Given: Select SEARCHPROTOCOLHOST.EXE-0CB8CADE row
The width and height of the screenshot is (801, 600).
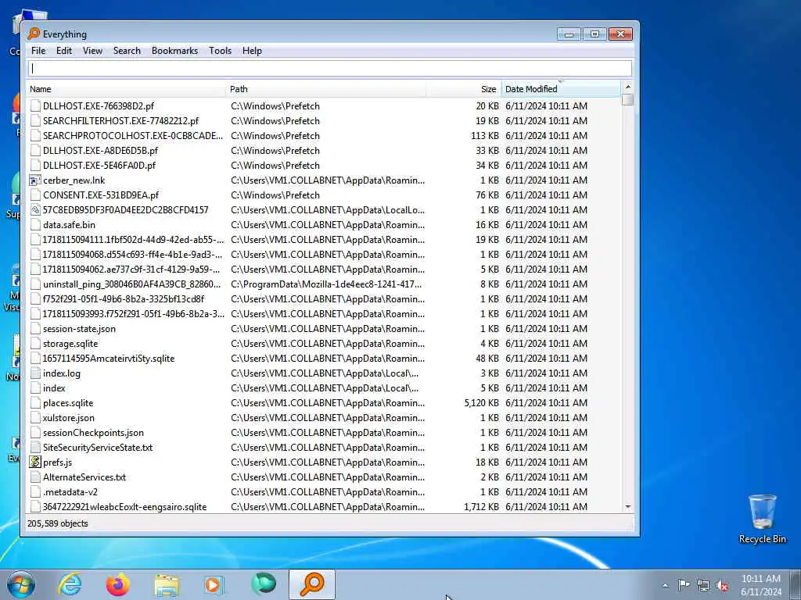Looking at the screenshot, I should (x=324, y=136).
